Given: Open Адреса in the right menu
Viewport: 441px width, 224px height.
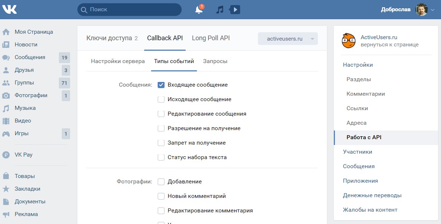Looking at the screenshot, I should click(x=356, y=123).
